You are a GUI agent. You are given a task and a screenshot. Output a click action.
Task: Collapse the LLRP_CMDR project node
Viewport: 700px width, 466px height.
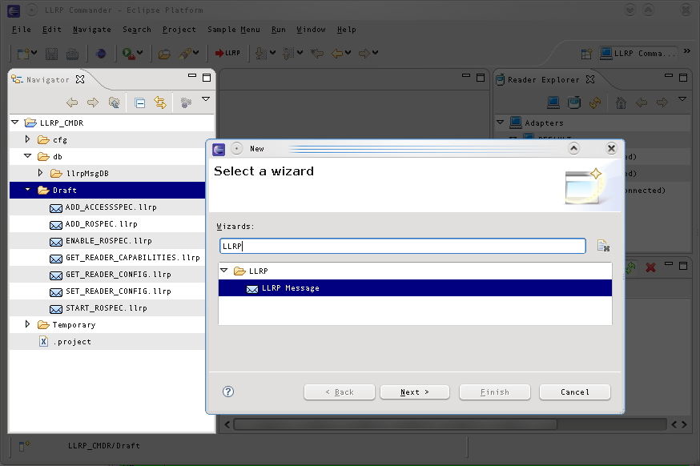click(x=15, y=122)
